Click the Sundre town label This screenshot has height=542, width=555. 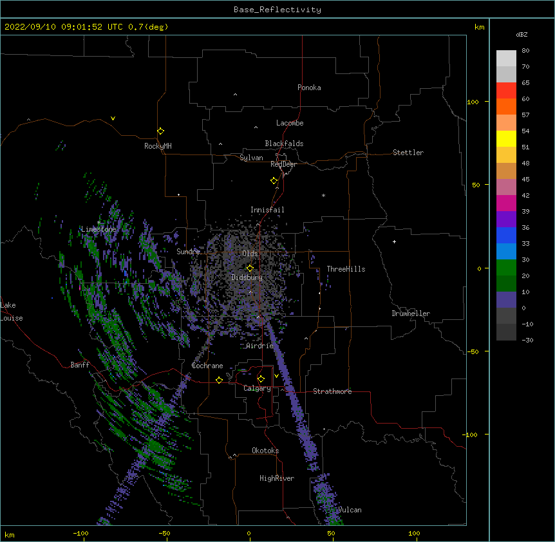(188, 252)
